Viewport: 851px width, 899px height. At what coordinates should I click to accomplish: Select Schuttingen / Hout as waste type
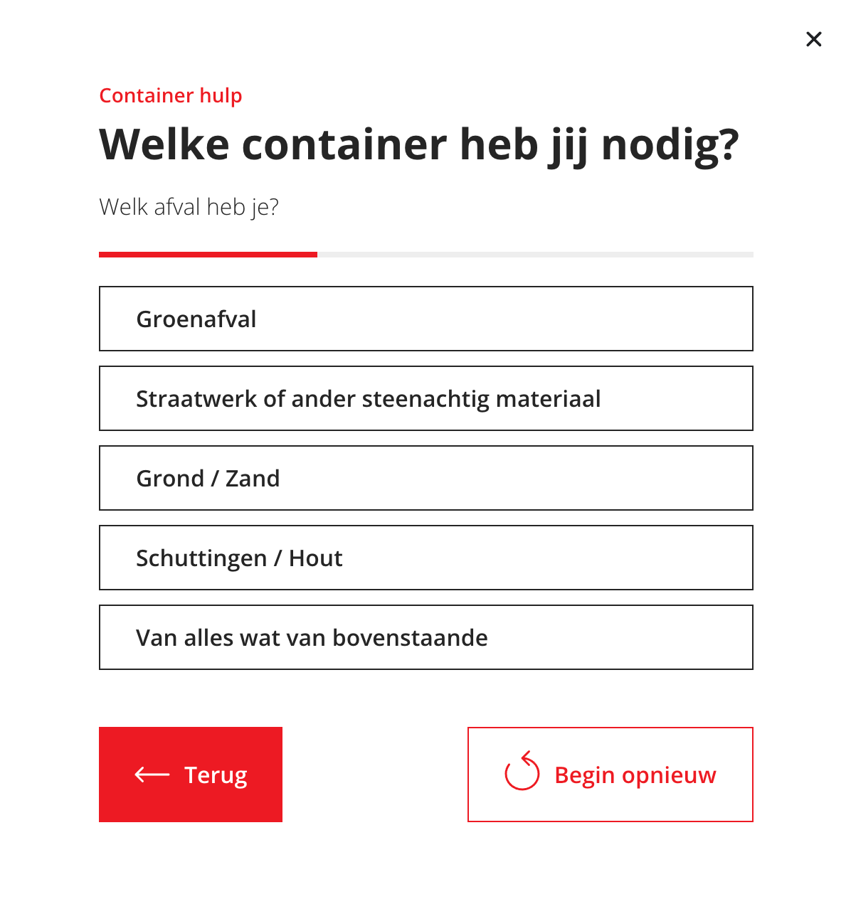tap(425, 558)
